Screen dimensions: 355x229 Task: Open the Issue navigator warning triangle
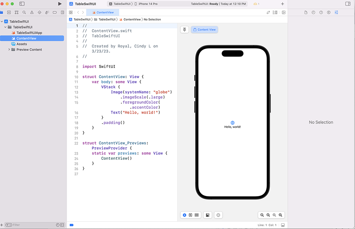click(32, 12)
